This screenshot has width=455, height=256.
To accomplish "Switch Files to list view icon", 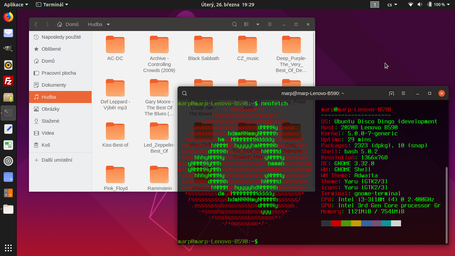I will click(246, 24).
